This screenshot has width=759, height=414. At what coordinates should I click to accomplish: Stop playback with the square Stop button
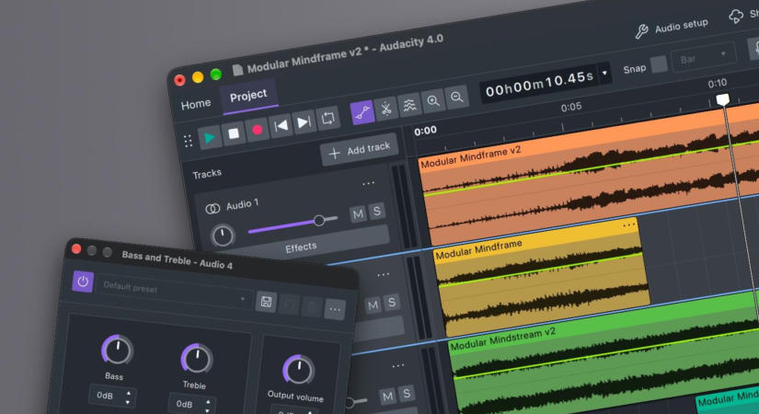coord(234,133)
